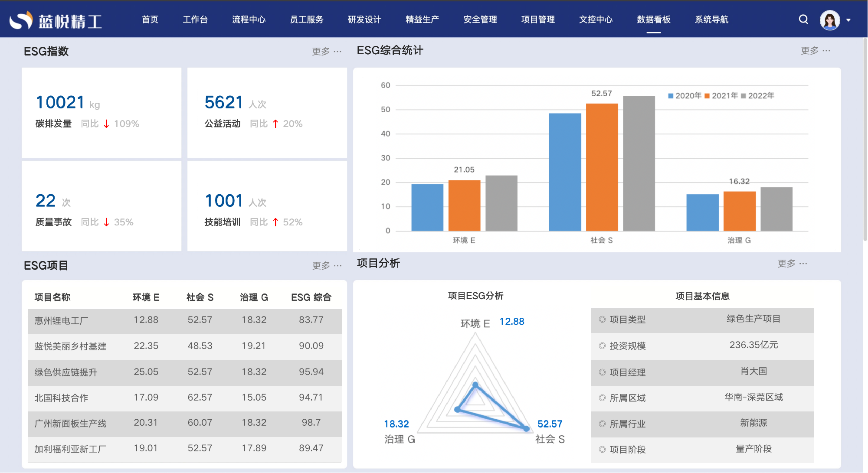Click the orange 社会 S bar labeled 52.57
Screen dimensions: 868x473
(x=602, y=167)
